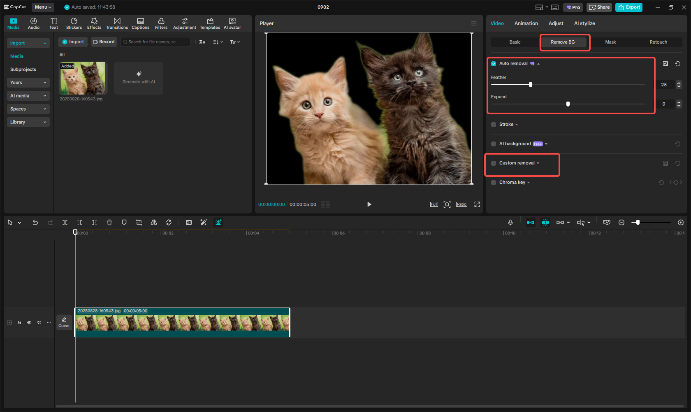Screen dimensions: 691x412
Task: Click the split clip tool
Action: [x=65, y=222]
